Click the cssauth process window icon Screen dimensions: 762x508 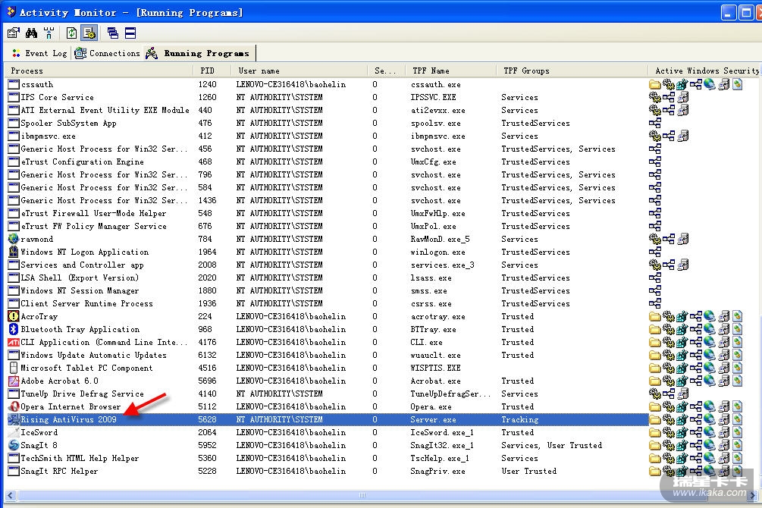click(14, 85)
